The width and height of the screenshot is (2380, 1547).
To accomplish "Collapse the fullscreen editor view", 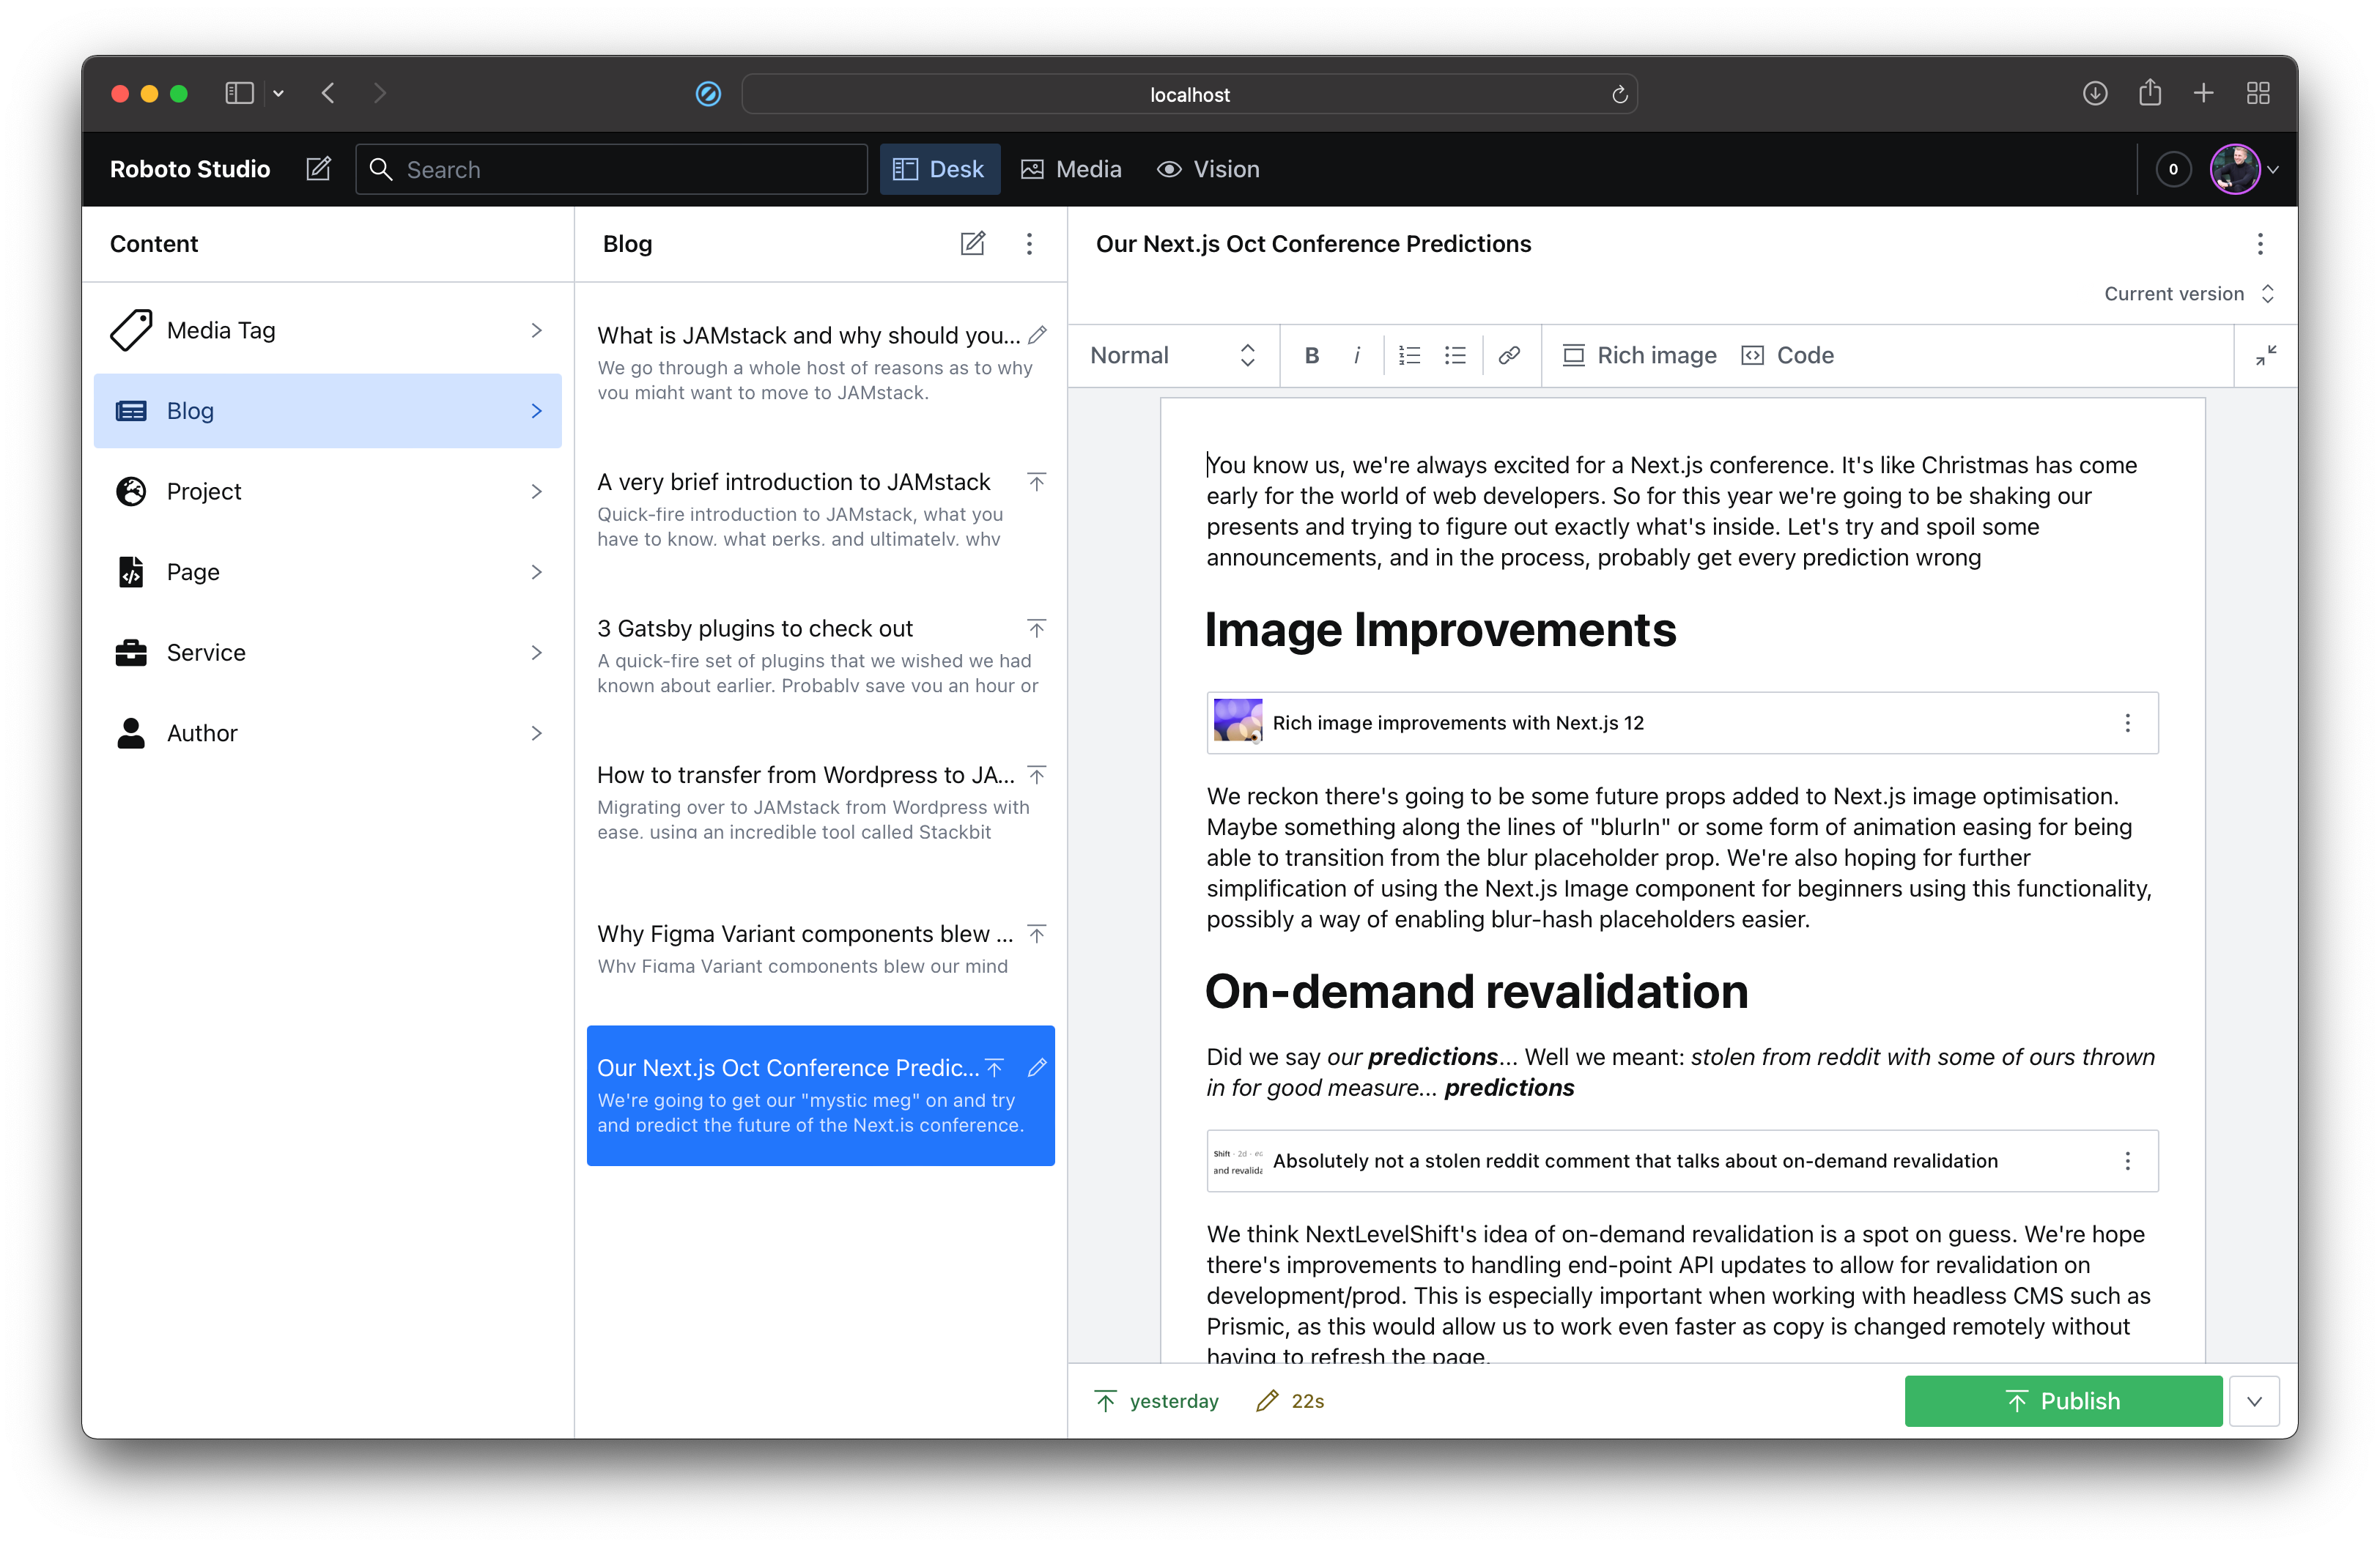I will click(x=2265, y=356).
